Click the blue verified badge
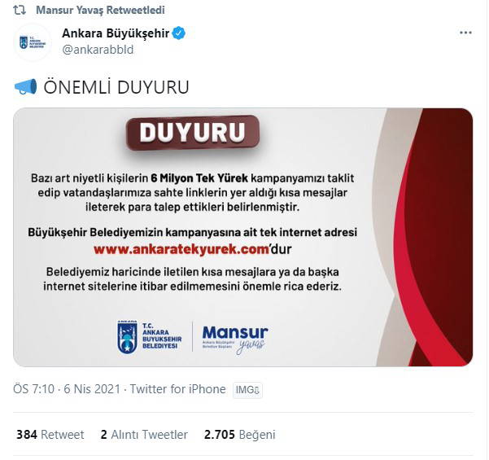 click(x=179, y=33)
